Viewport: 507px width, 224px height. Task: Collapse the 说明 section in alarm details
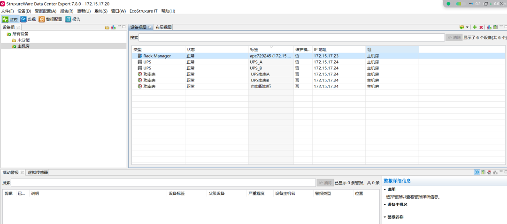point(385,189)
